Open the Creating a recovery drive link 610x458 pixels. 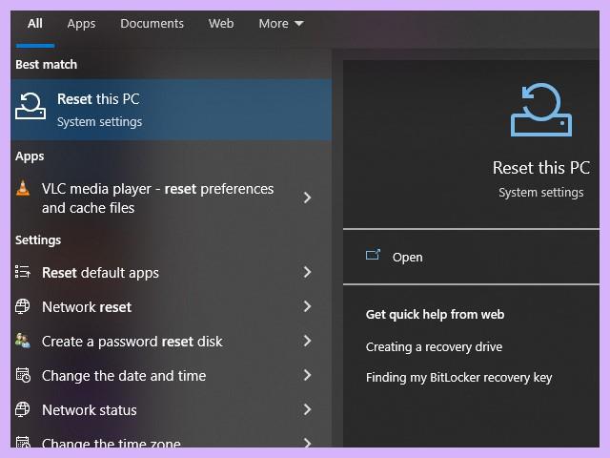pyautogui.click(x=434, y=346)
